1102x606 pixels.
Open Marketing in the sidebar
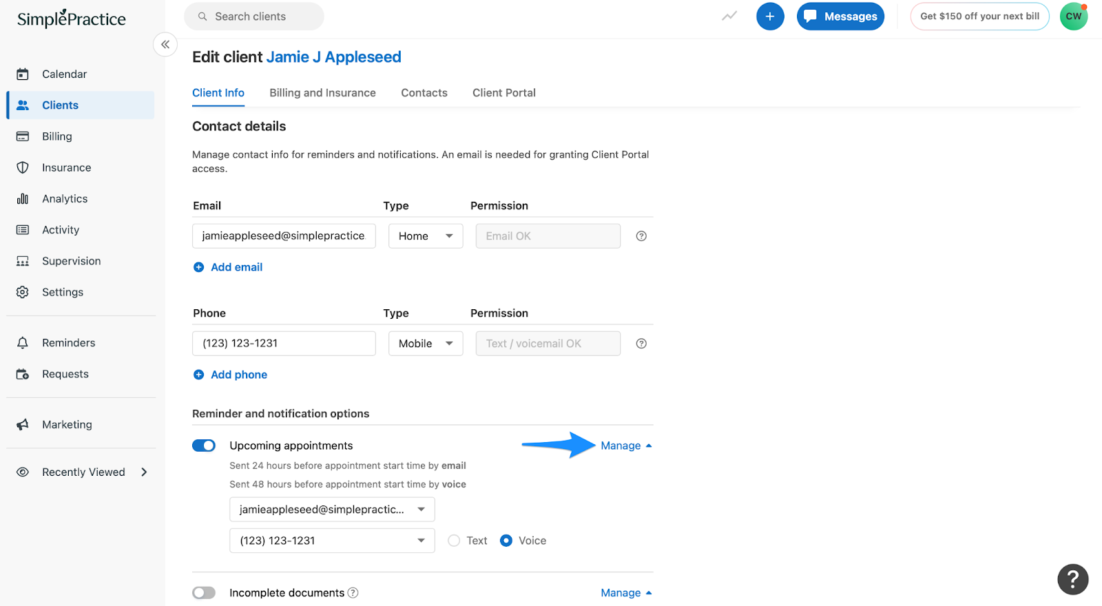coord(81,425)
